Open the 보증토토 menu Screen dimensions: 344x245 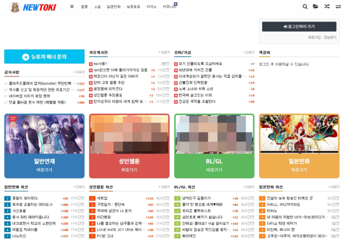133,7
